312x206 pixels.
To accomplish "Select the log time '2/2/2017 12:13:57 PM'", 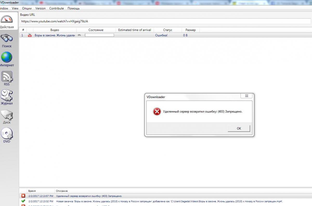I will 41,196.
